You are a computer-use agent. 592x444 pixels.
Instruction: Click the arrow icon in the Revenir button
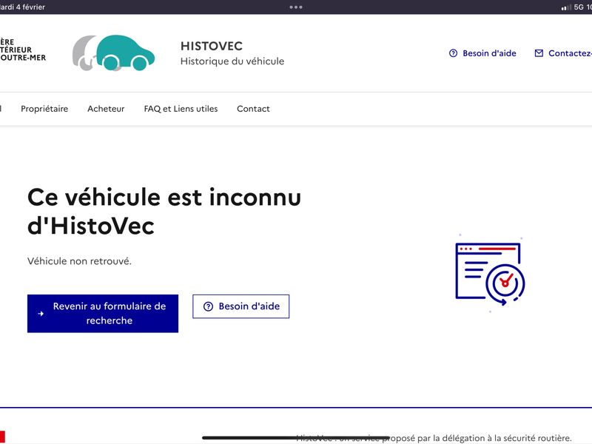tap(41, 313)
